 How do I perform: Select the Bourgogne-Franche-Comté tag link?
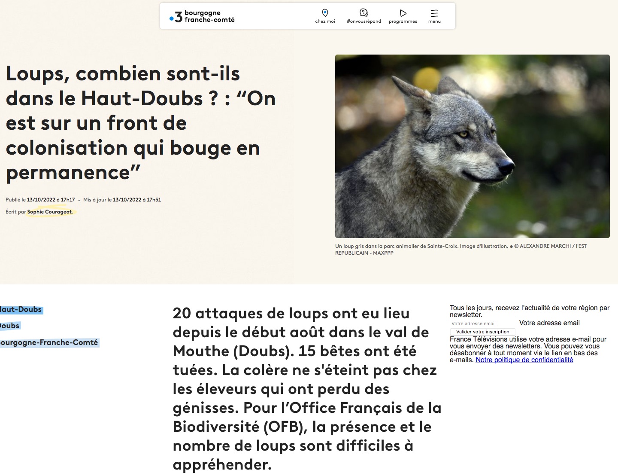click(x=49, y=342)
